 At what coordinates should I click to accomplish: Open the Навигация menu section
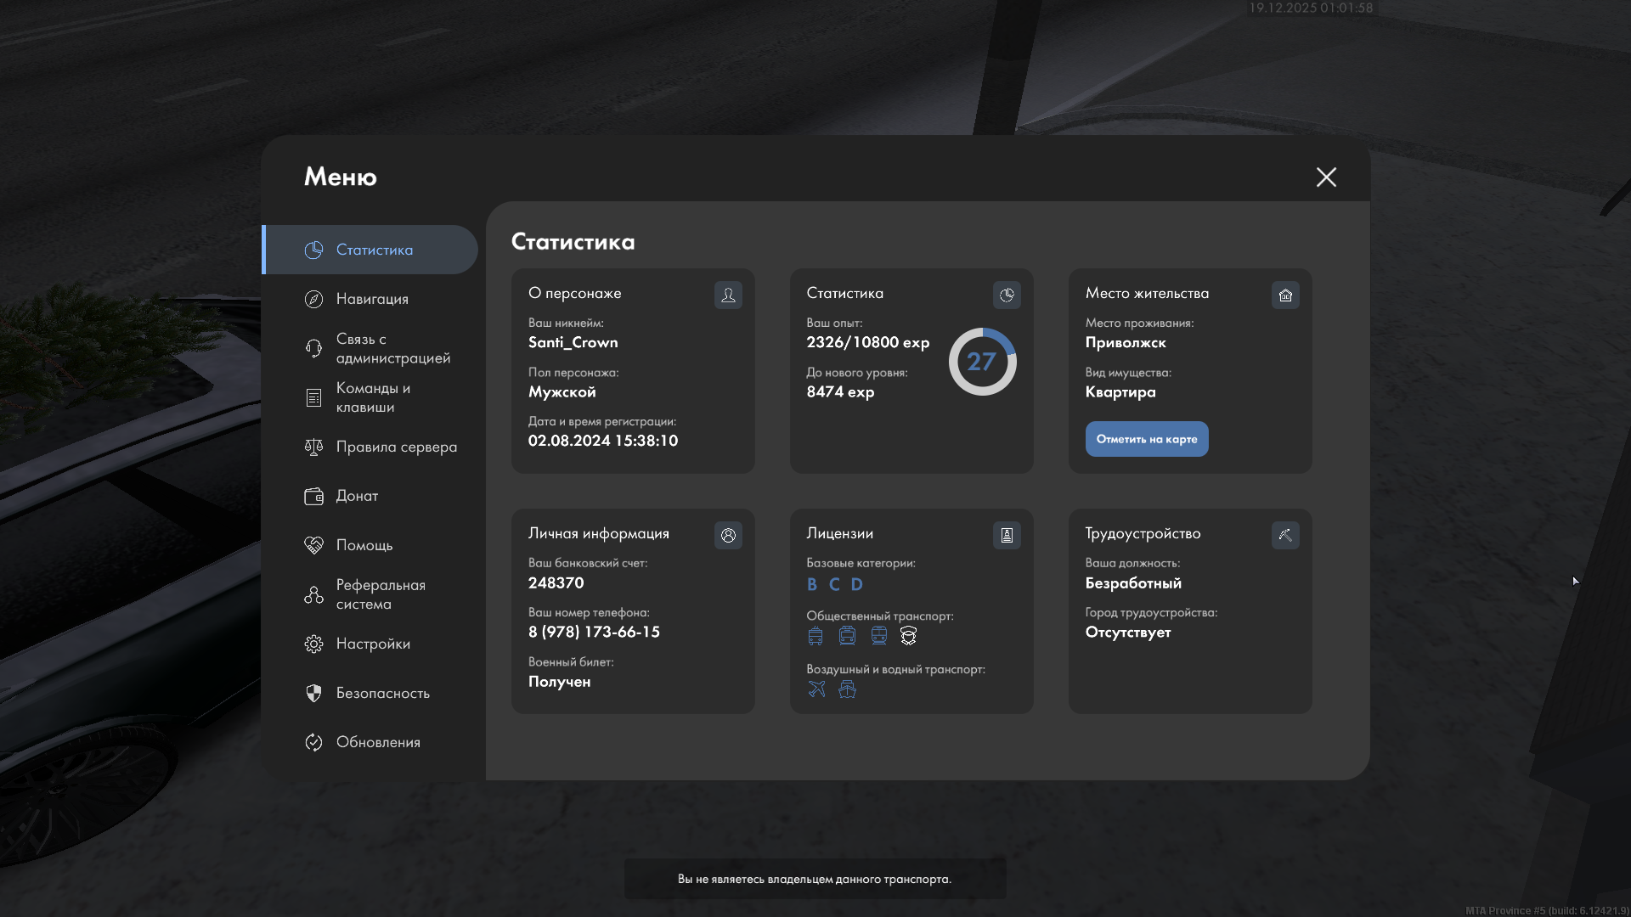pyautogui.click(x=371, y=299)
